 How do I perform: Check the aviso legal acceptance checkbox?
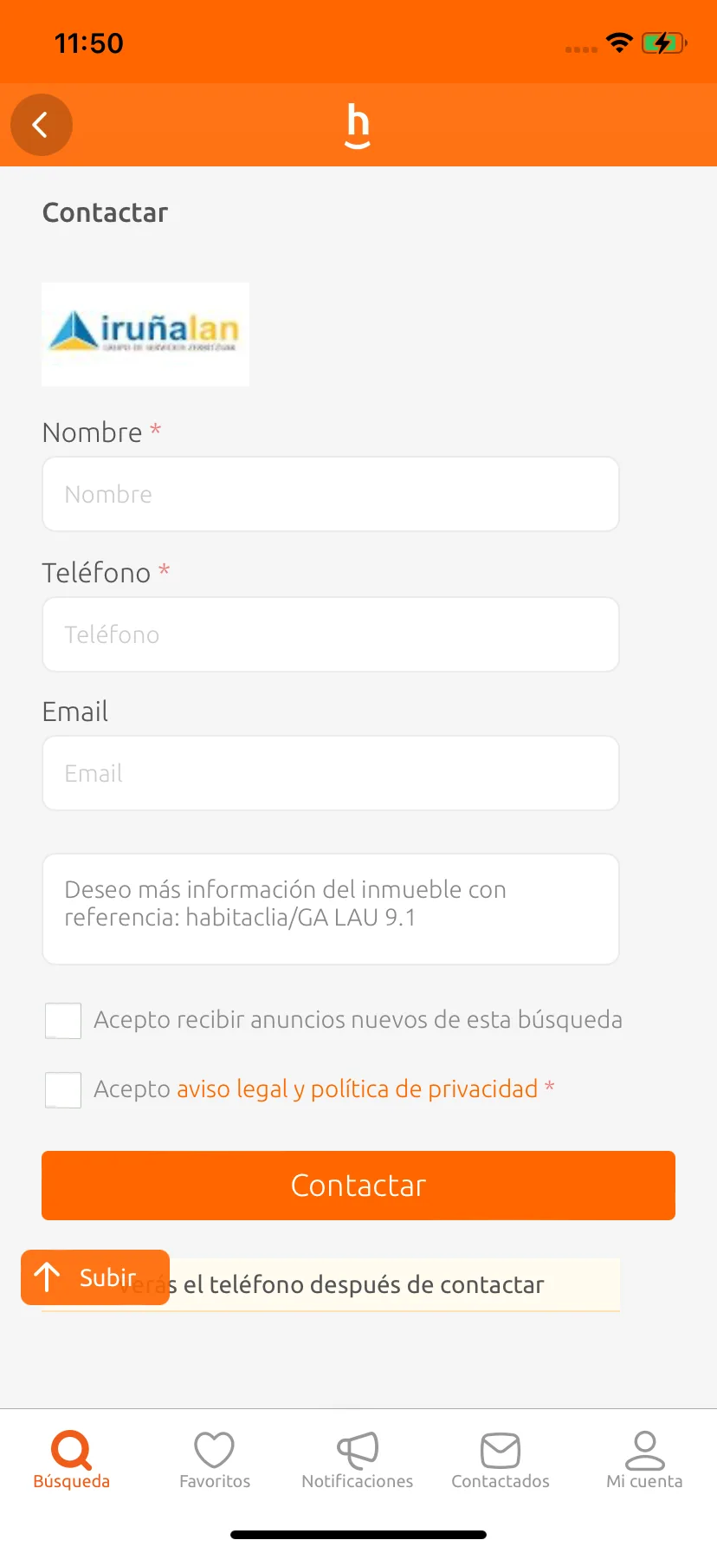pyautogui.click(x=63, y=1090)
